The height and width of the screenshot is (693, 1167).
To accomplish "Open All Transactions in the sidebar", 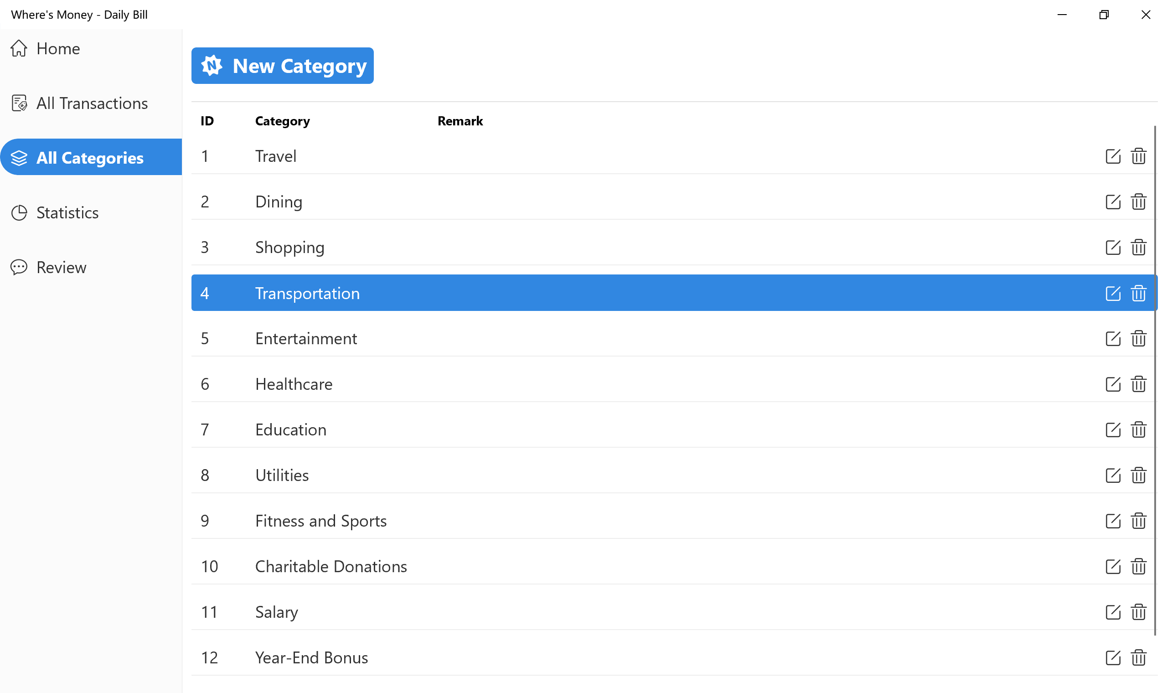I will point(92,103).
